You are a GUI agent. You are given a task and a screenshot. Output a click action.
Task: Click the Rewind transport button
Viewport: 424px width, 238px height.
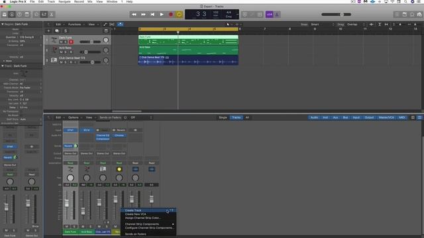click(x=134, y=15)
